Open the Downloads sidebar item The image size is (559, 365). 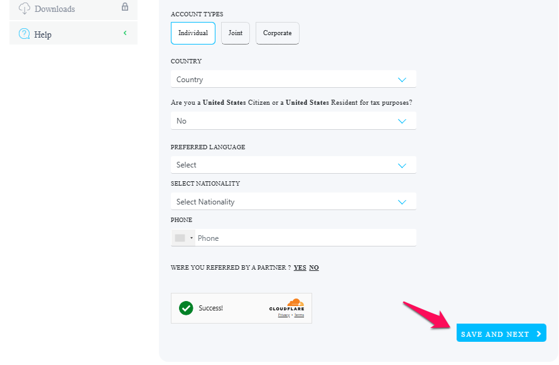click(73, 9)
